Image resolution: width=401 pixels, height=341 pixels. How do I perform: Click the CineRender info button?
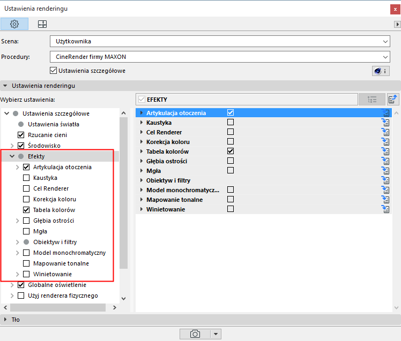tap(381, 71)
